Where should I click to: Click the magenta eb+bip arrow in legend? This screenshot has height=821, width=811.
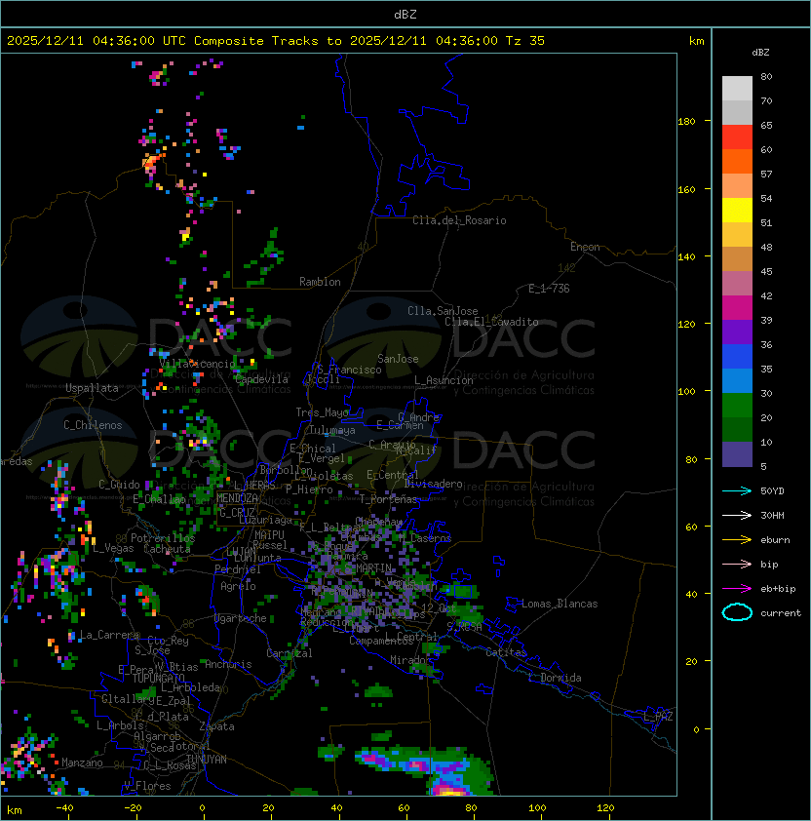click(737, 589)
